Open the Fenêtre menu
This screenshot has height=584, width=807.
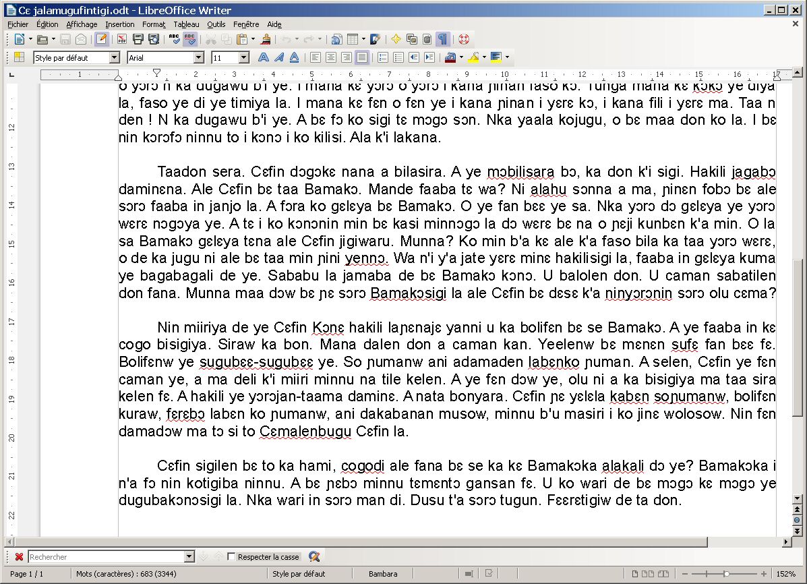tap(246, 24)
